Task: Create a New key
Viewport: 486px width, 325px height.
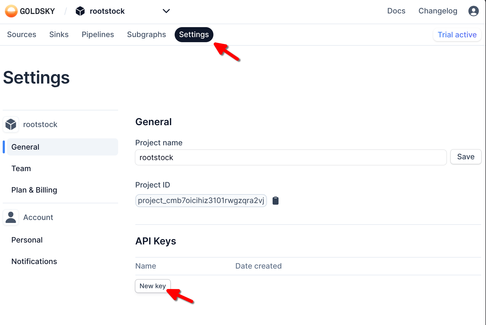Action: (153, 286)
